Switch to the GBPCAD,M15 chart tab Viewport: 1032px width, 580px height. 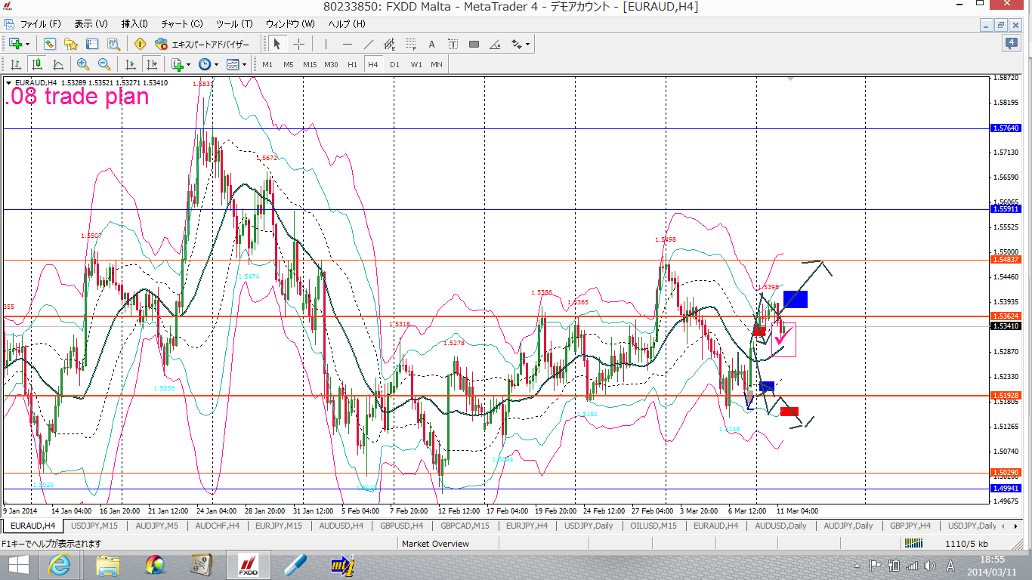click(465, 526)
